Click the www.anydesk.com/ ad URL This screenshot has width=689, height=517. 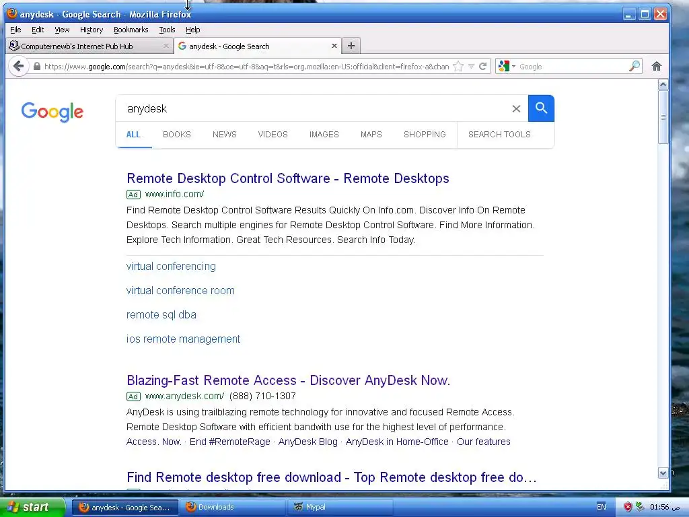click(x=184, y=396)
